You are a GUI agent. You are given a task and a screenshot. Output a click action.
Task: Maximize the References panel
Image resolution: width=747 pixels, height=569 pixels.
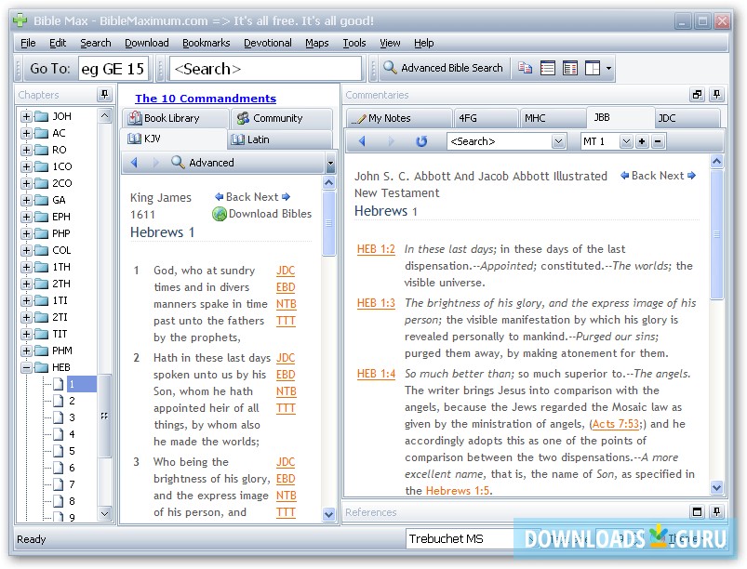(x=697, y=512)
